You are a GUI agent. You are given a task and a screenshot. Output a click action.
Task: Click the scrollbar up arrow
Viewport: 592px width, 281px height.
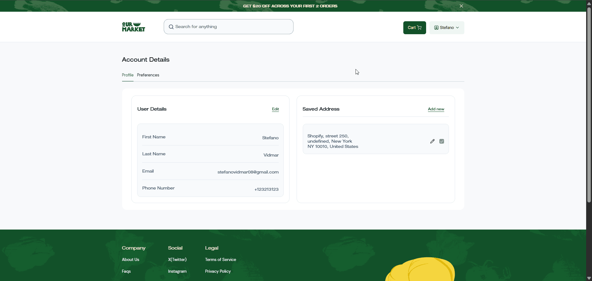click(x=589, y=3)
